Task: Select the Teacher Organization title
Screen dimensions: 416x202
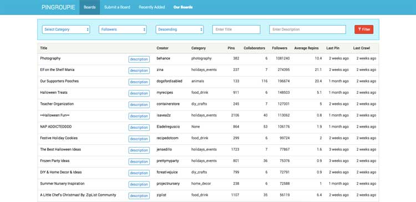Action: click(57, 104)
